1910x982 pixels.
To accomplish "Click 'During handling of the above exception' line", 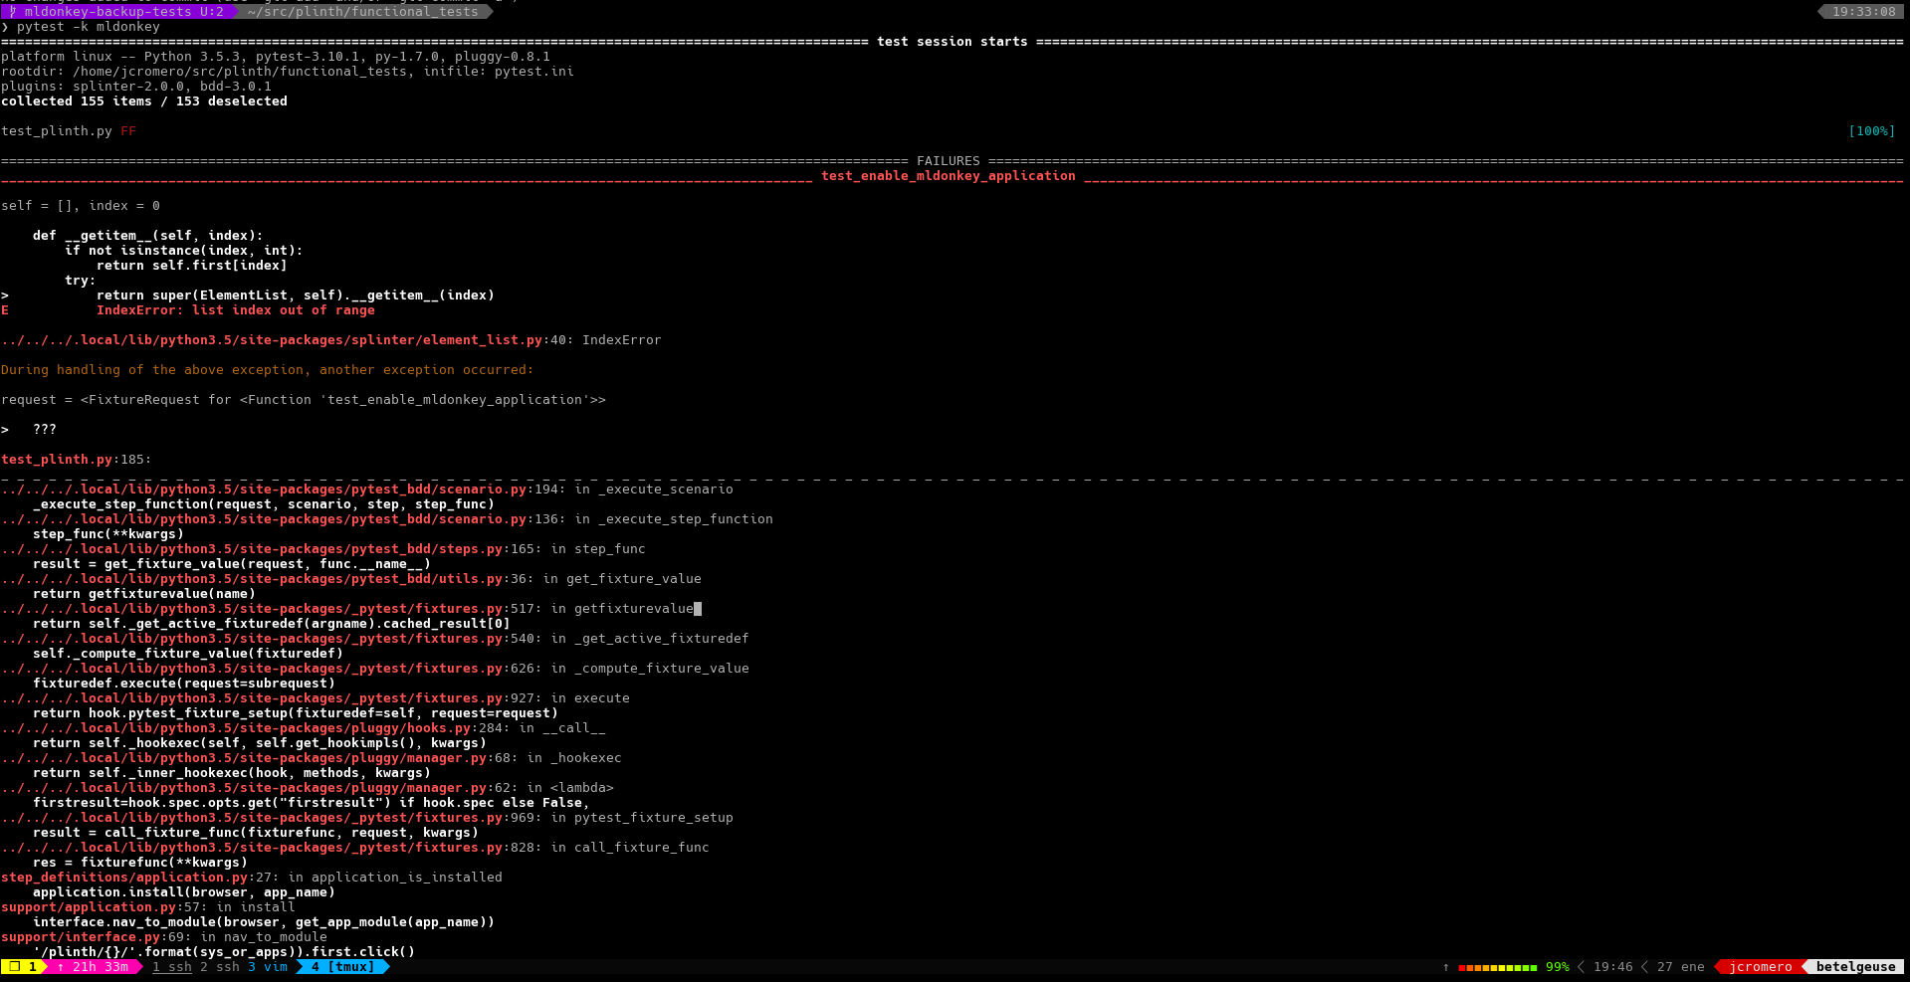I will (268, 370).
